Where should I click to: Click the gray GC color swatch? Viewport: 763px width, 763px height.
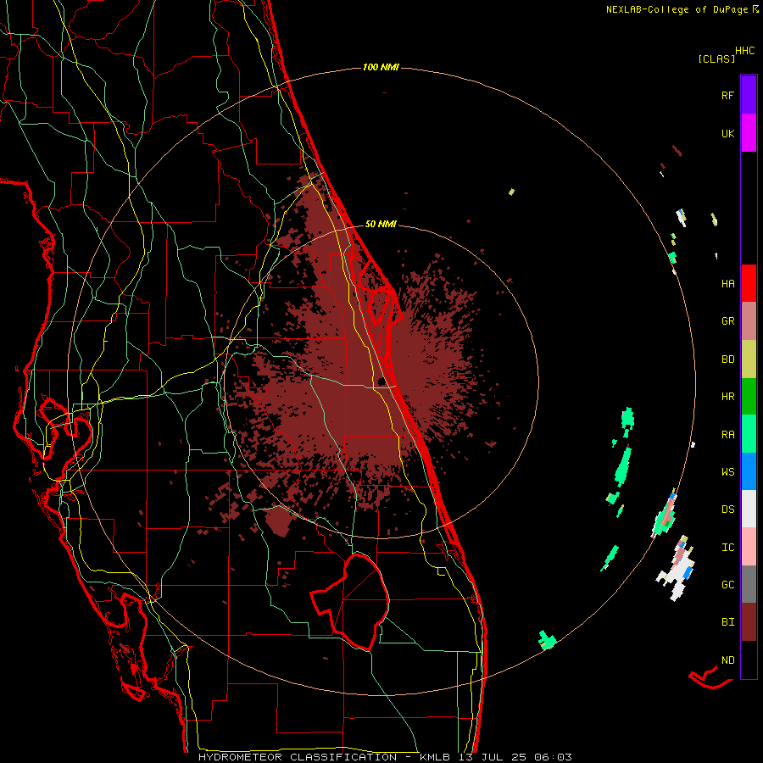(749, 584)
